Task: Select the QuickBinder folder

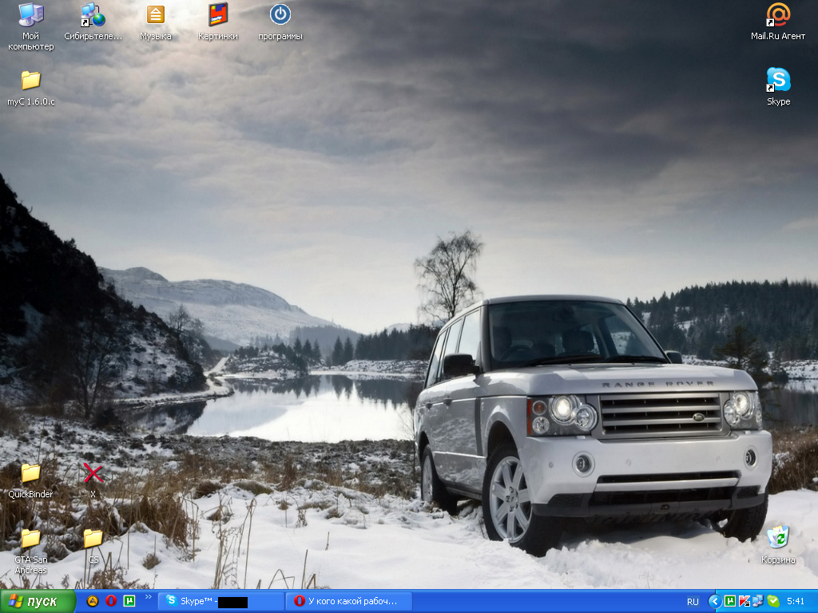Action: pyautogui.click(x=31, y=474)
